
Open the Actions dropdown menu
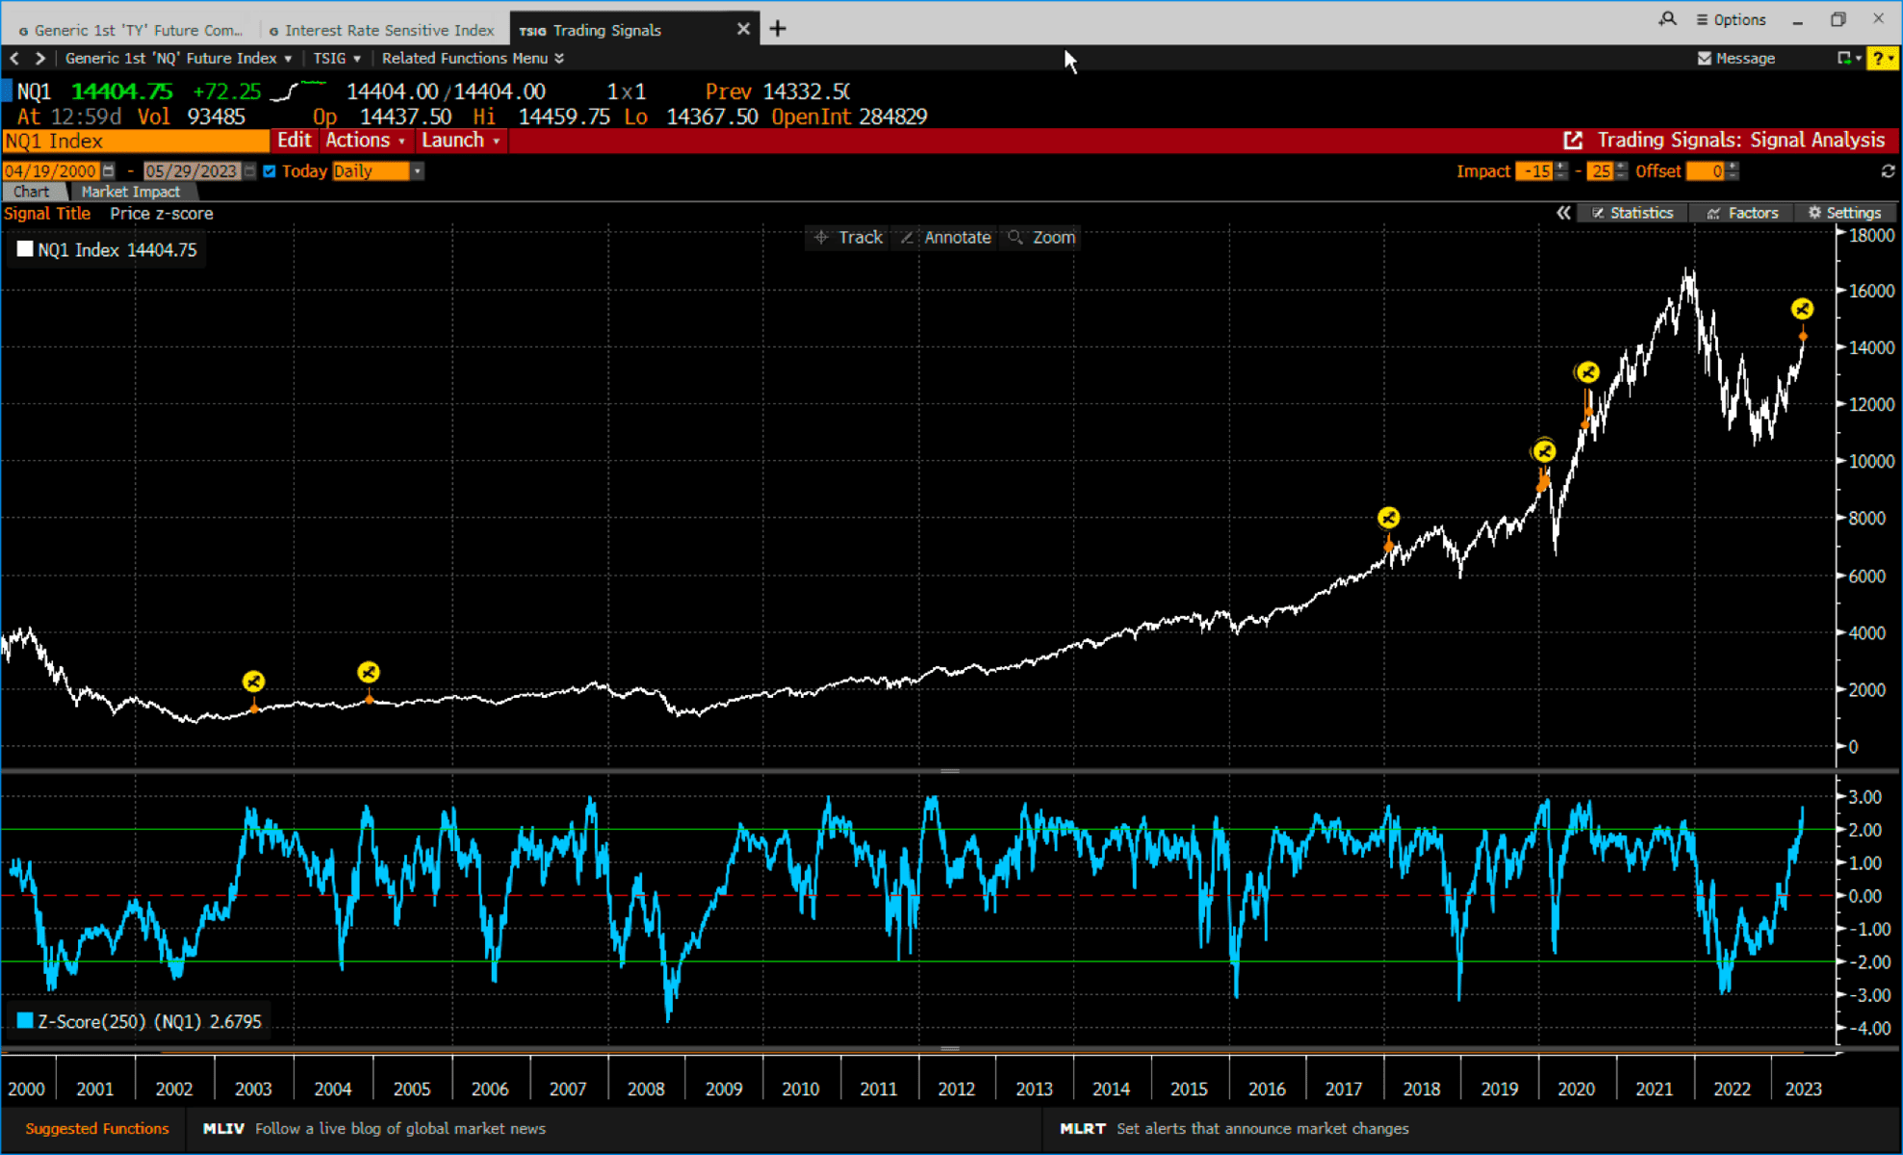click(x=365, y=141)
